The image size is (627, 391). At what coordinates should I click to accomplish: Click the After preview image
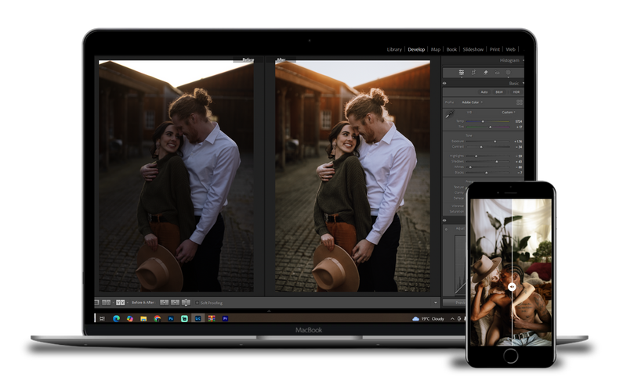(x=353, y=176)
